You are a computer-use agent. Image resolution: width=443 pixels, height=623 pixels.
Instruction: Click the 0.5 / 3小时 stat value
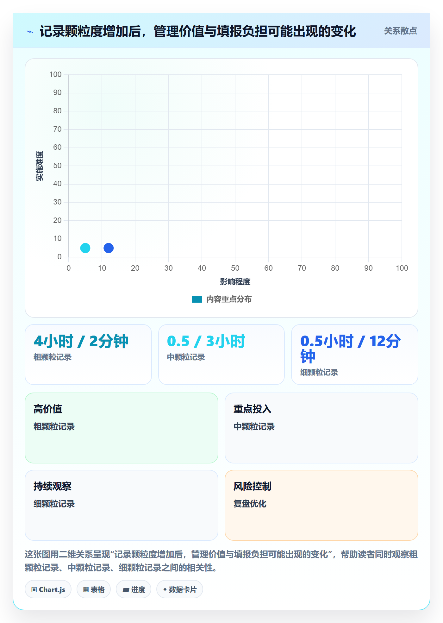[206, 341]
